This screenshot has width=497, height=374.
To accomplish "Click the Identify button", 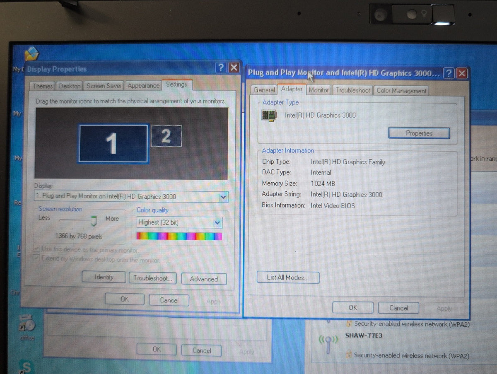I will [104, 277].
